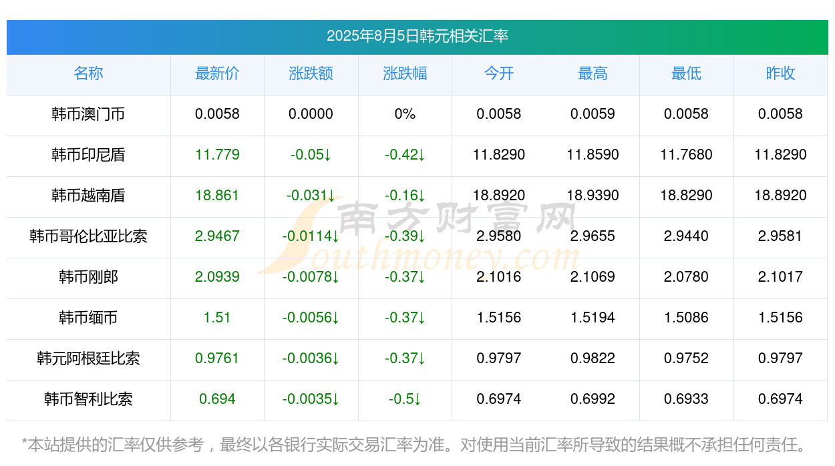
Task: Click the 韩币缅币 row name
Action: (88, 318)
